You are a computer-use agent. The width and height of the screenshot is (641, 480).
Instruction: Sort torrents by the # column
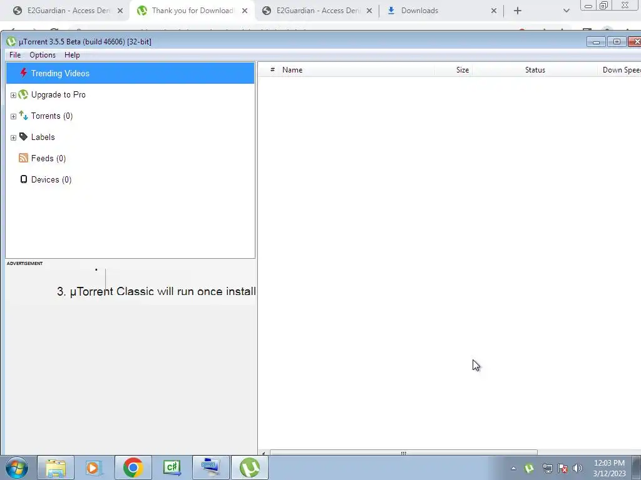[x=272, y=70]
